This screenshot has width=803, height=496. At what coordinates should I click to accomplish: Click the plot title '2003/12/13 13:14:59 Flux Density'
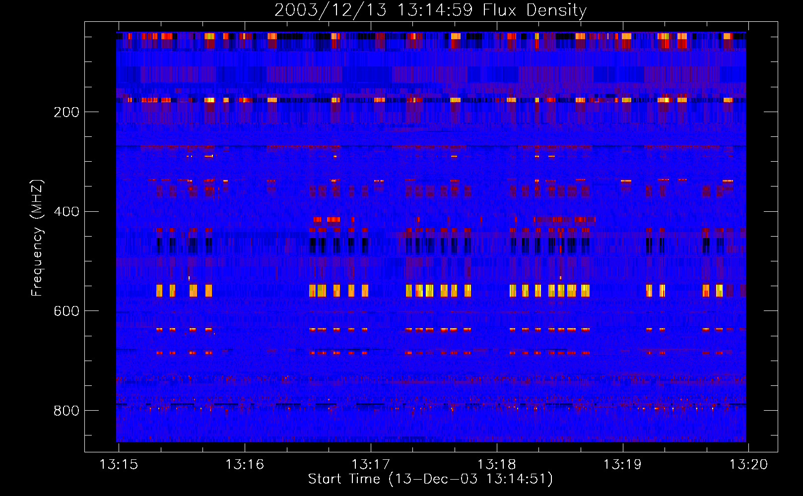(x=431, y=10)
